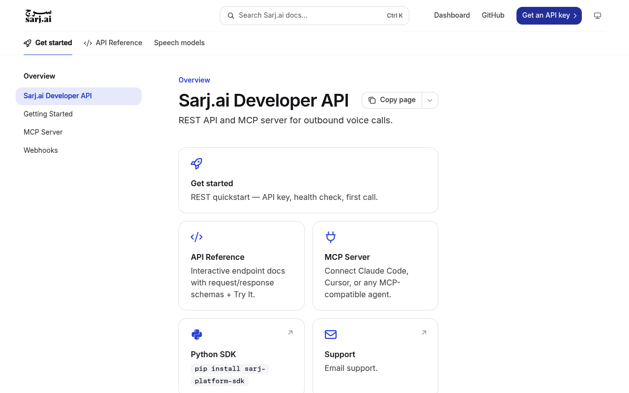Click the page subtitle about outbound voice calls
The width and height of the screenshot is (629, 393).
(286, 120)
